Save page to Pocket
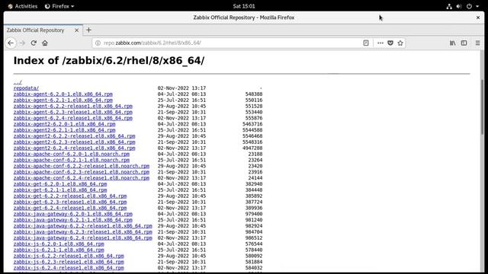This screenshot has width=488, height=274. 390,43
